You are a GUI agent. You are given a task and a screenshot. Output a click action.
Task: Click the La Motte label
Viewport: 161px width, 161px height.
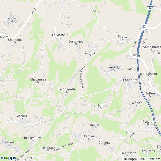(58, 35)
